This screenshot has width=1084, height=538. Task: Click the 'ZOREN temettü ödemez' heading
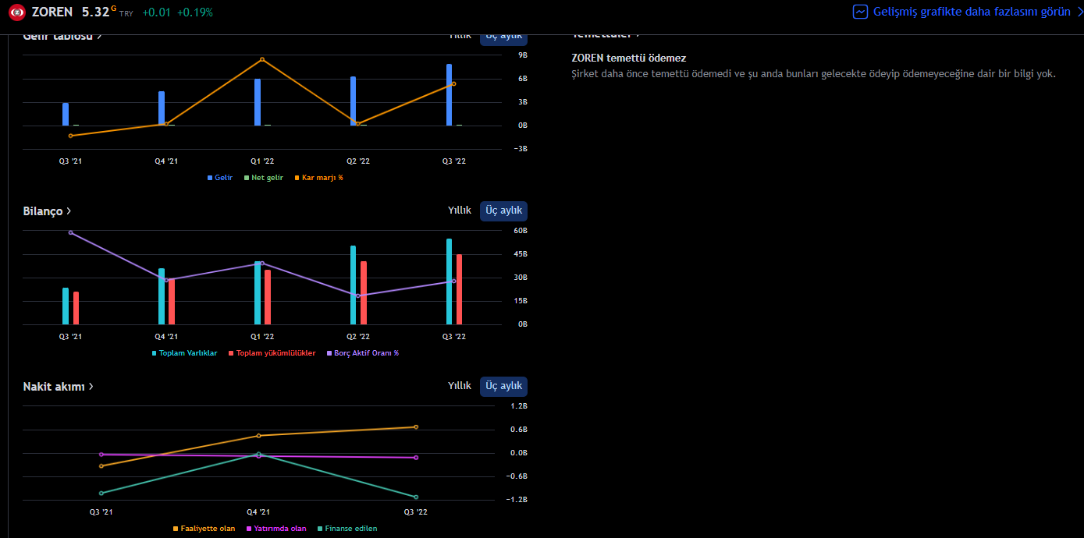pos(629,58)
